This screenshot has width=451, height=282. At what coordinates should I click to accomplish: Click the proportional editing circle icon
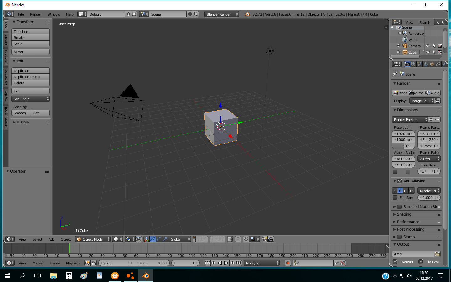point(238,239)
